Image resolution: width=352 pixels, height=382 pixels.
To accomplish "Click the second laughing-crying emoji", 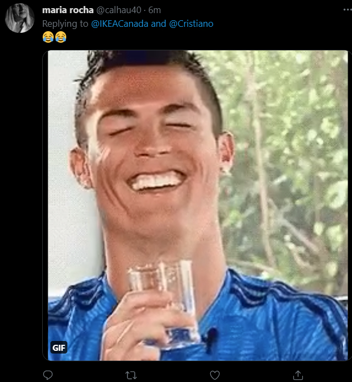I will 60,37.
